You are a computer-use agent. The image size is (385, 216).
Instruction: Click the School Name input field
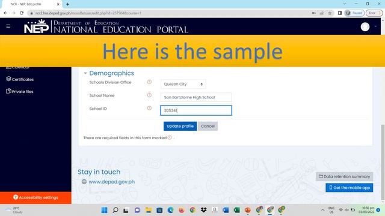[x=196, y=97]
